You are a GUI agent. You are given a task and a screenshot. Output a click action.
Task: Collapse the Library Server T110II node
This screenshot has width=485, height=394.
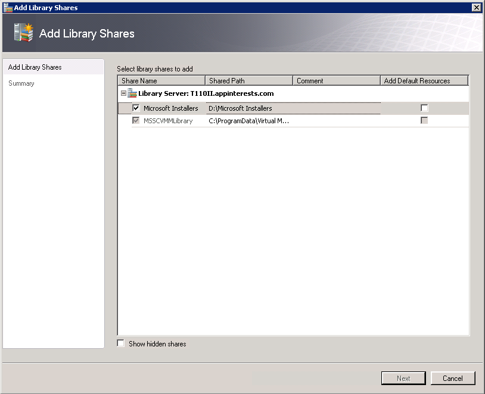tap(123, 93)
